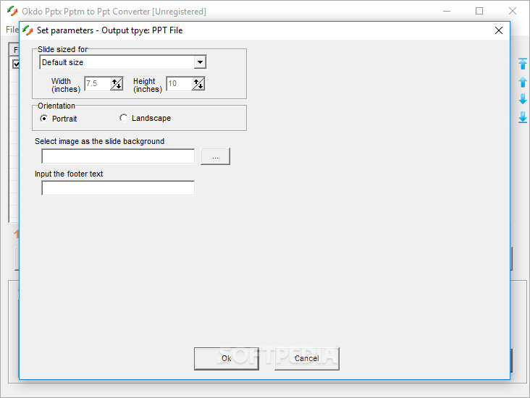
Task: Click the Height value field showing 10
Action: point(179,83)
